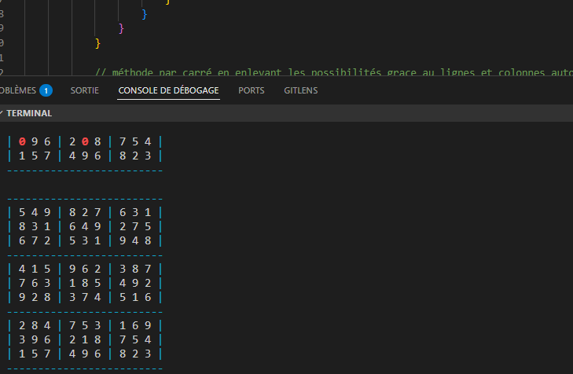The image size is (573, 374).
Task: Click terminal row starting with 5 4 9
Action: pyautogui.click(x=84, y=212)
